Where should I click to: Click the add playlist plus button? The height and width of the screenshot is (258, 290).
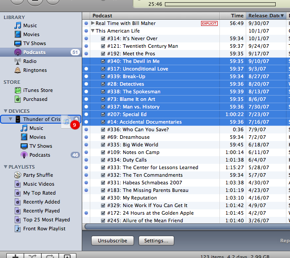[x=15, y=256]
